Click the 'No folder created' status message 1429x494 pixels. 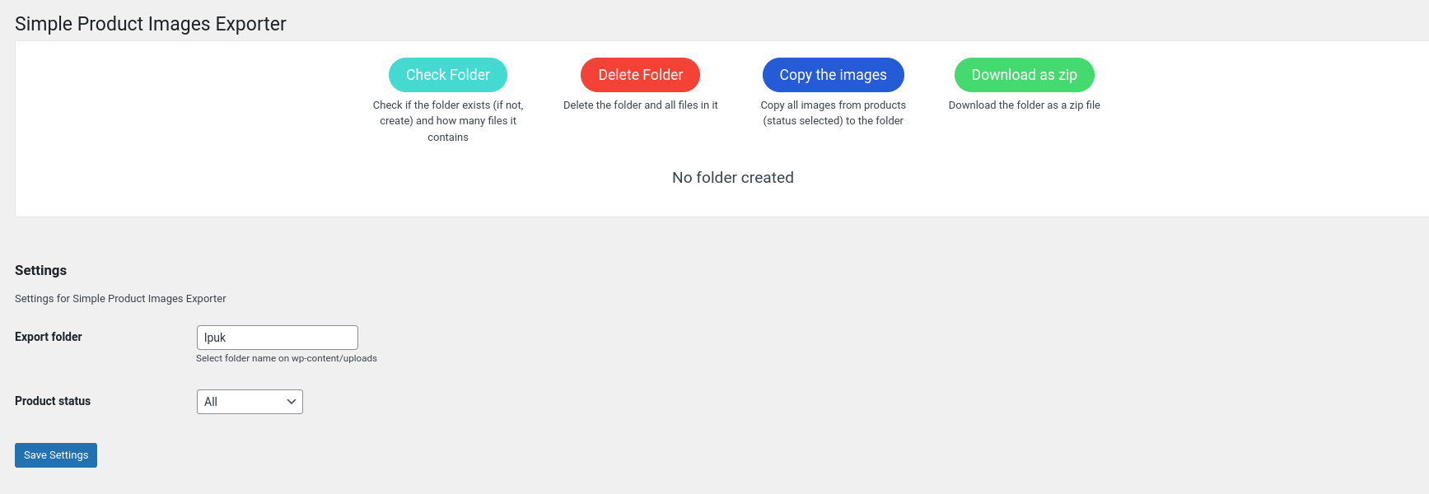tap(732, 178)
